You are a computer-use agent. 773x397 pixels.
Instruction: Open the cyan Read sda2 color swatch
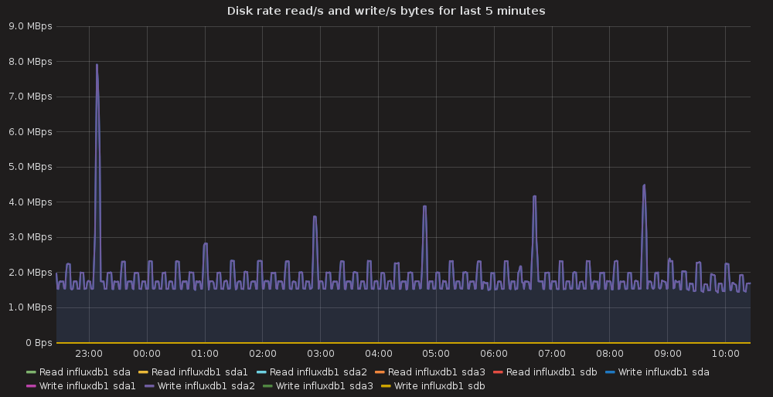point(262,372)
